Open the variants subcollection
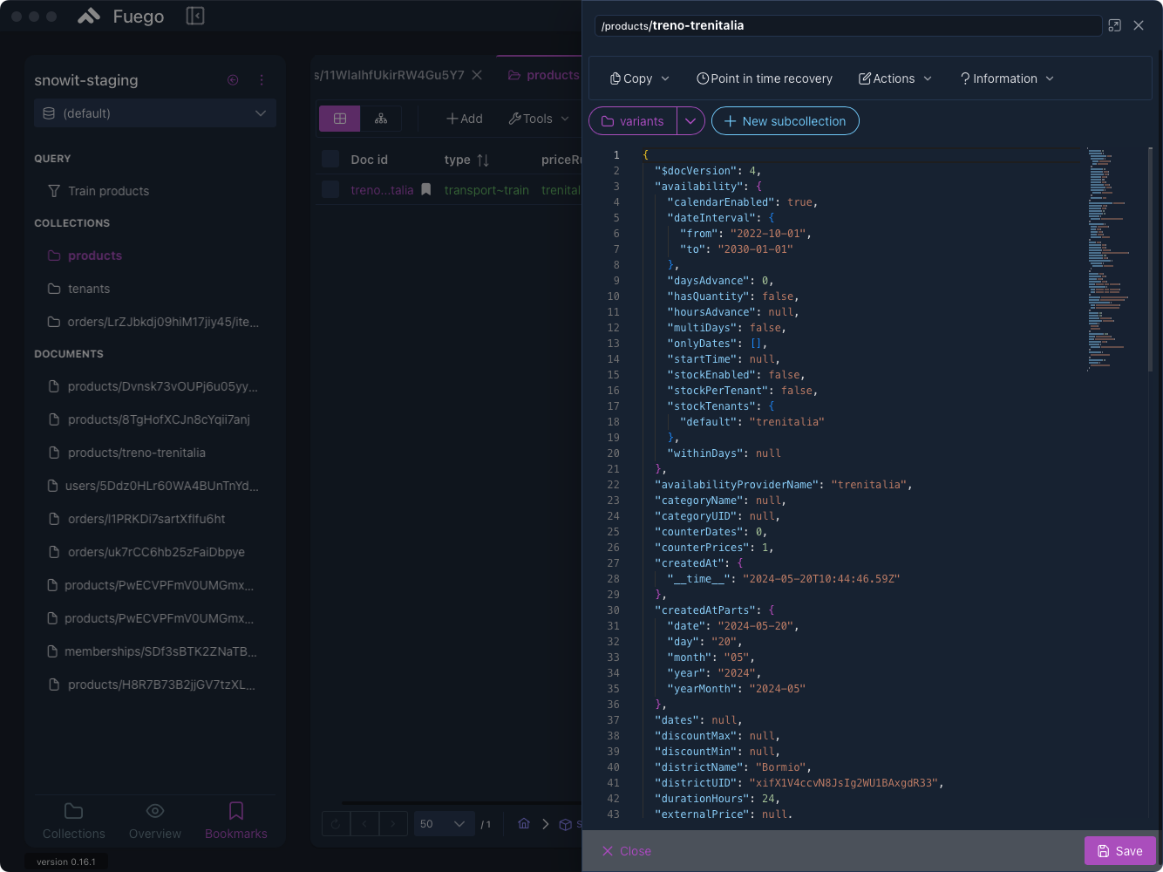The height and width of the screenshot is (872, 1163). tap(633, 121)
